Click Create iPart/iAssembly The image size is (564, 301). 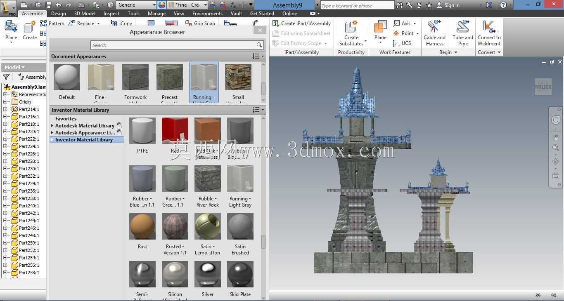(x=302, y=24)
